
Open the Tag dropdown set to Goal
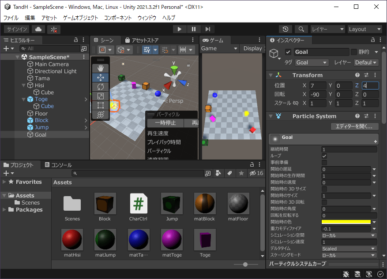(312, 63)
